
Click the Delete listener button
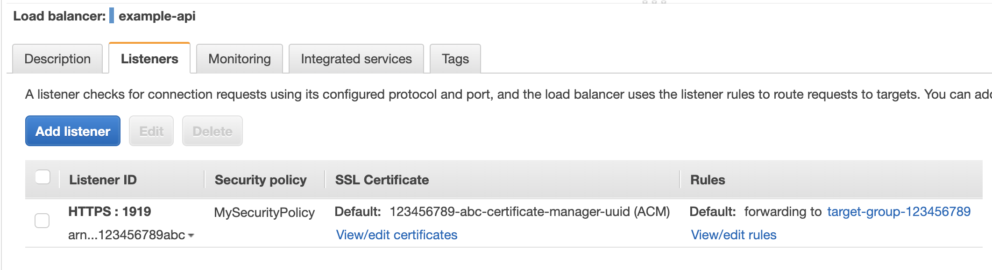tap(213, 131)
